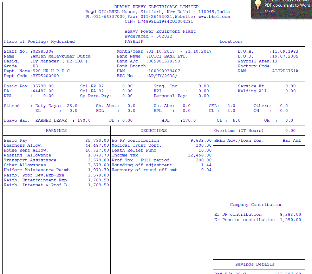This screenshot has width=312, height=274.
Task: Click Income Tax amount 12,468.00
Action: [x=200, y=155]
